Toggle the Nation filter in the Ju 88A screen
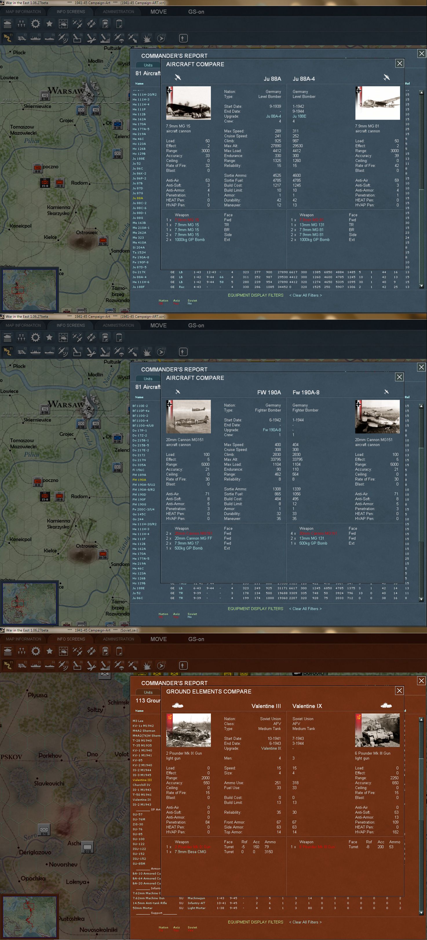This screenshot has width=427, height=940. click(163, 302)
